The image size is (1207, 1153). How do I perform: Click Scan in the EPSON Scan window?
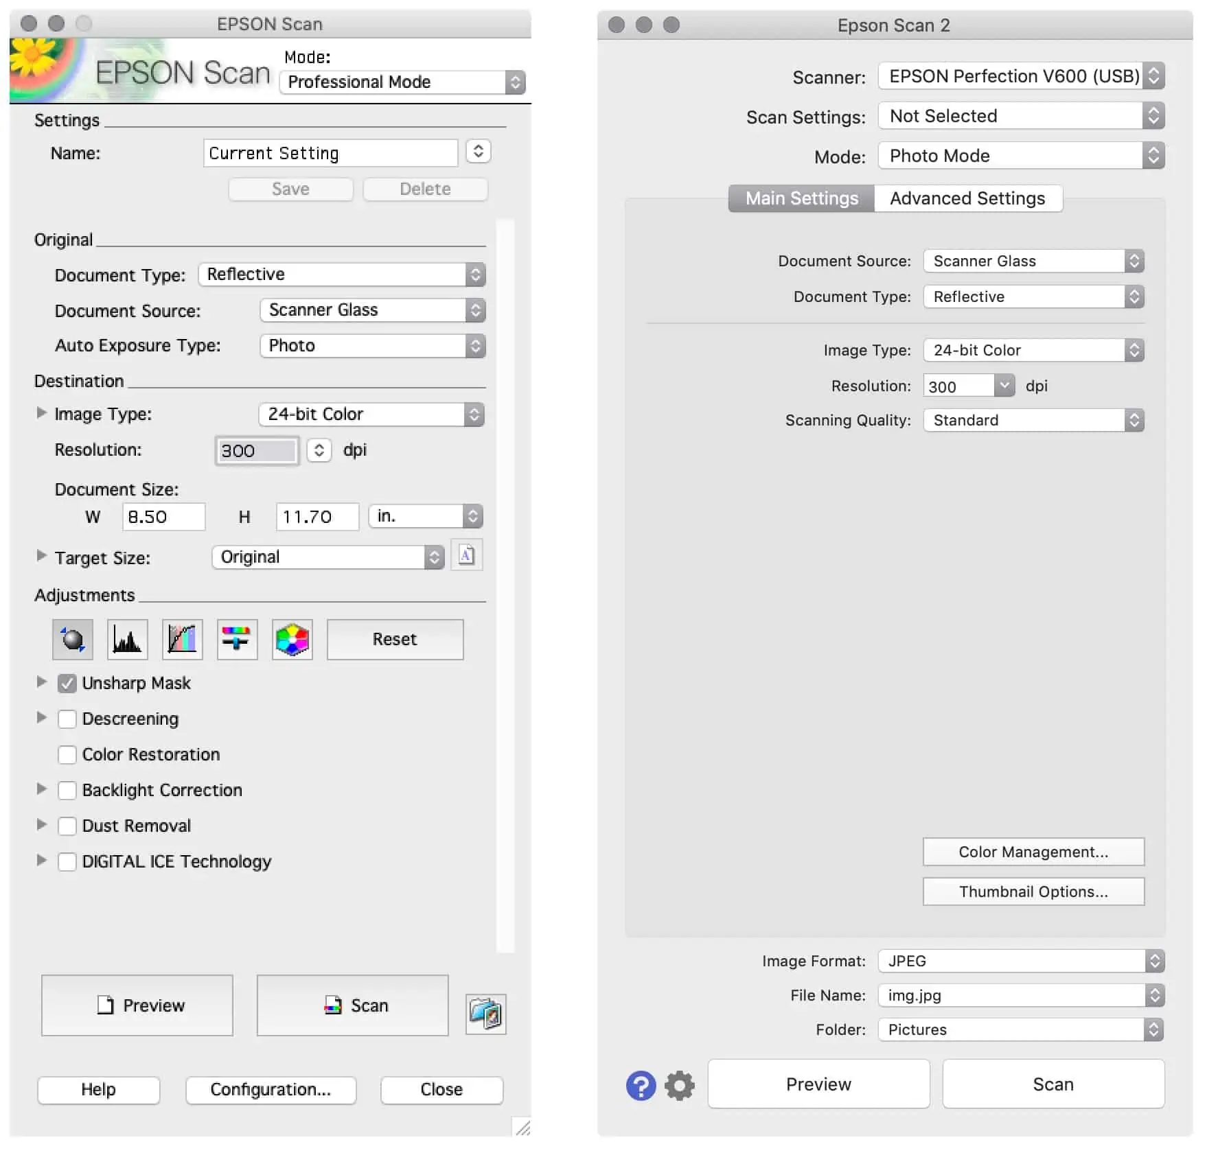click(x=353, y=1005)
